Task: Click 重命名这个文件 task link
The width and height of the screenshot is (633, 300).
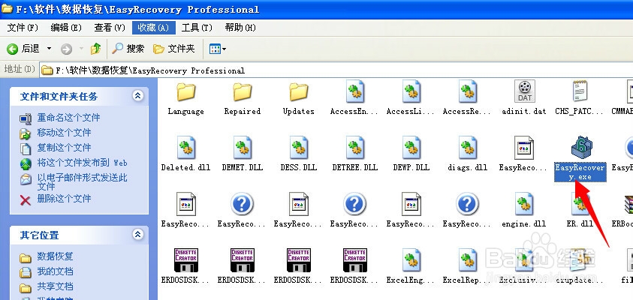Action: click(68, 118)
